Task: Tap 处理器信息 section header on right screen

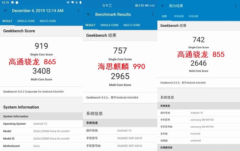Action: (x=199, y=147)
